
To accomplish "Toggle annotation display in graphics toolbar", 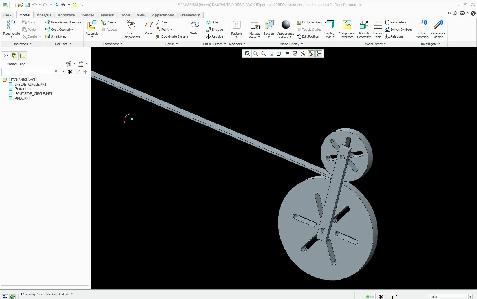I will (311, 54).
